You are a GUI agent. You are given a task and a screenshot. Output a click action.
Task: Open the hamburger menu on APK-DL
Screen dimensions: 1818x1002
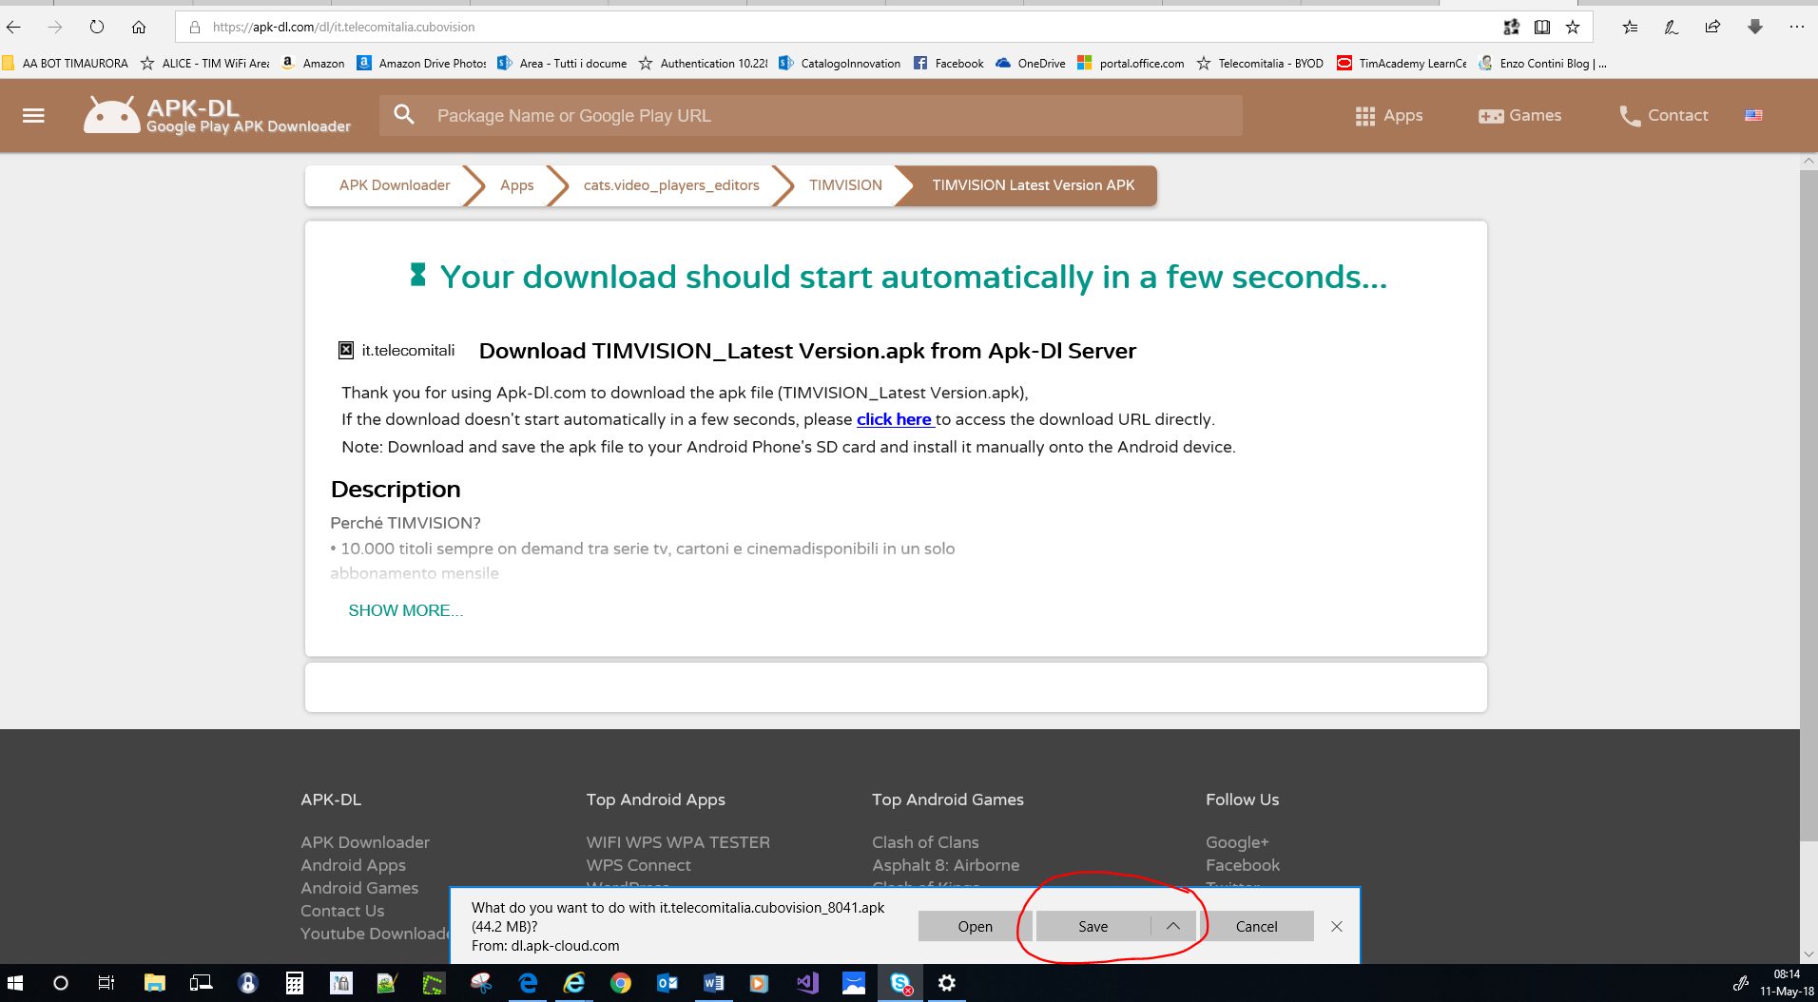(33, 115)
